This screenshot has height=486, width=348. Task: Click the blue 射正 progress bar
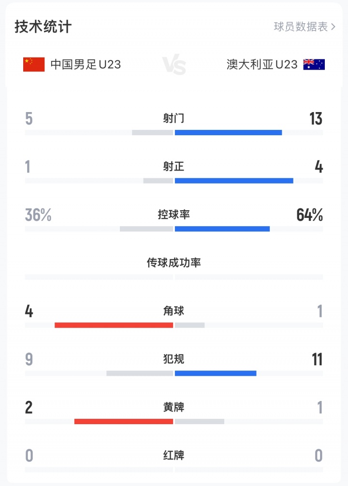click(x=234, y=181)
